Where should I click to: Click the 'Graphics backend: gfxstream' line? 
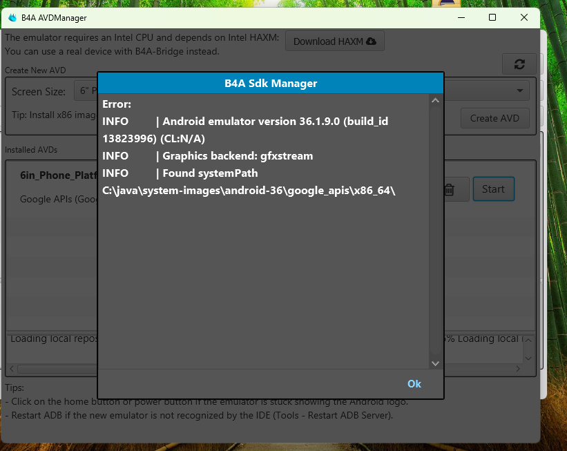click(x=208, y=156)
